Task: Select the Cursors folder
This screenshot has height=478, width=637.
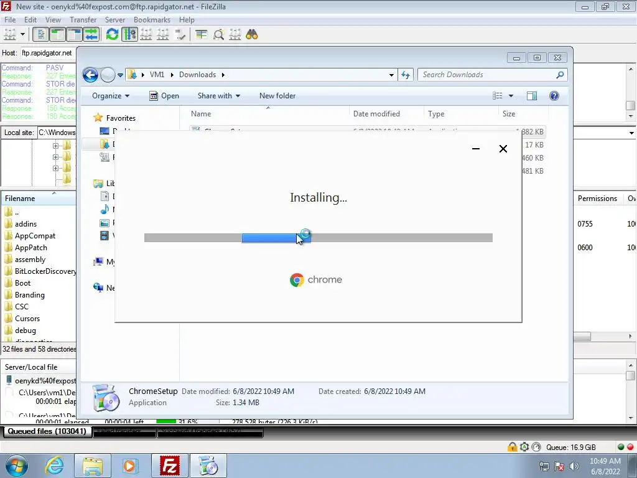Action: pyautogui.click(x=27, y=318)
